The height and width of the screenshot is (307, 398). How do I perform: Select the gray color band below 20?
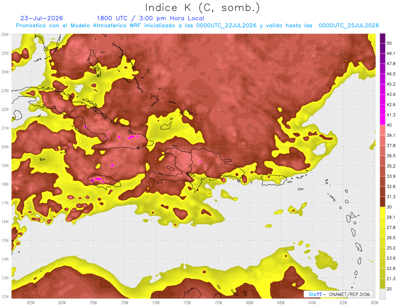tap(383, 294)
